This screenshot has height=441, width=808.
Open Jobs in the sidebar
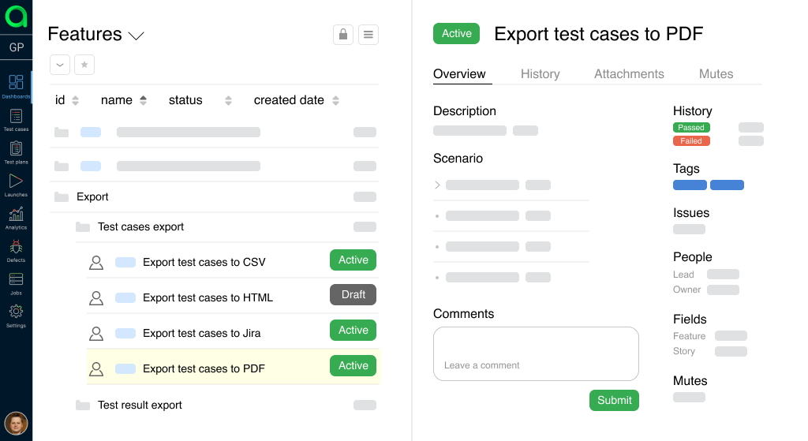pyautogui.click(x=16, y=282)
